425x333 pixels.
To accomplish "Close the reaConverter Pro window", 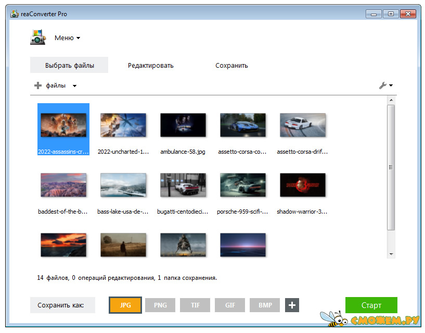I will pyautogui.click(x=408, y=14).
